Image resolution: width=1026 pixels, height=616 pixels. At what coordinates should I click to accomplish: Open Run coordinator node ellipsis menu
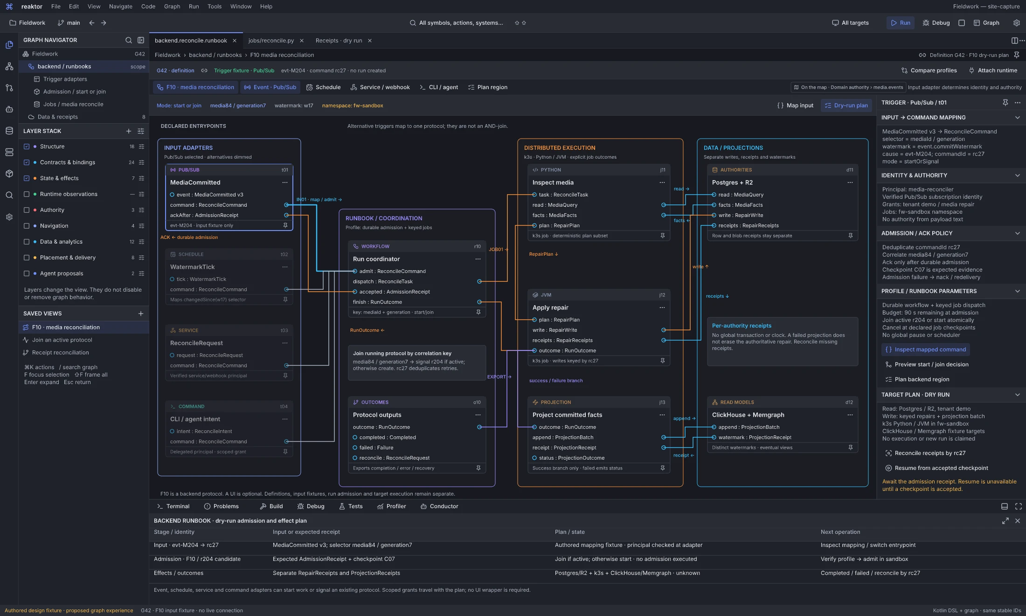pyautogui.click(x=478, y=259)
